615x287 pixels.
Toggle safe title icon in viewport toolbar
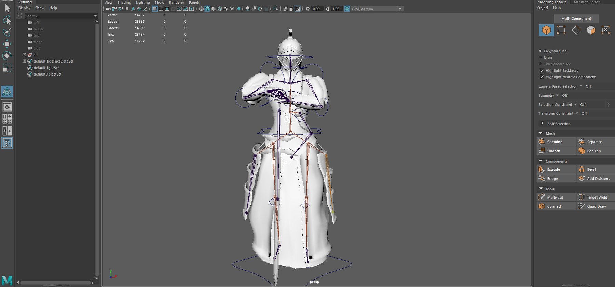point(191,9)
